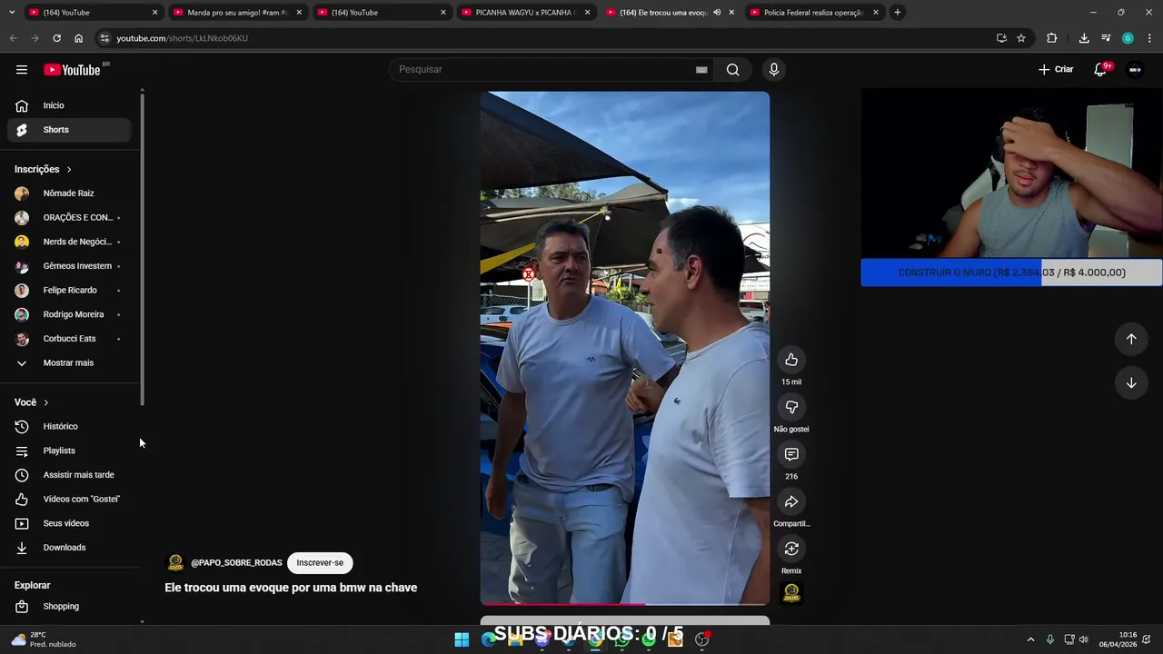Open the Windows Start button

click(x=462, y=639)
